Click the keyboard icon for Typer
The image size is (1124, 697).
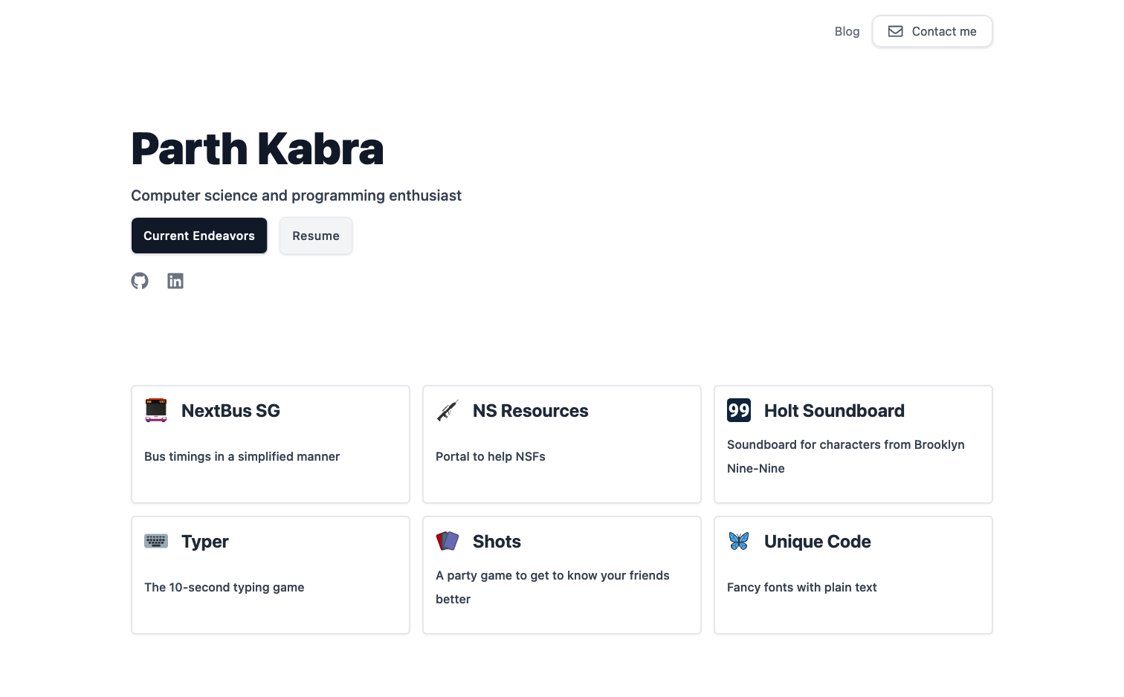tap(156, 541)
